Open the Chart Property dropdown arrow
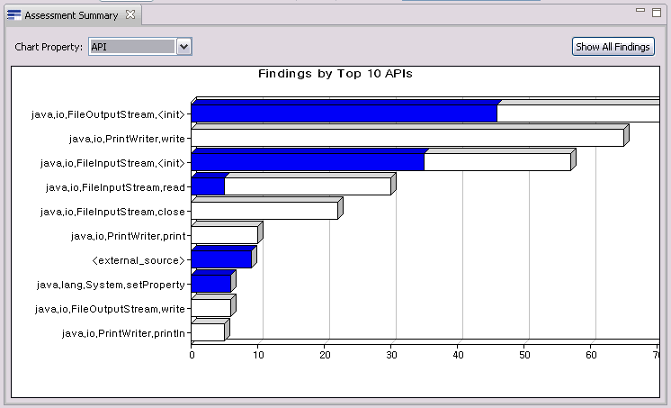 click(184, 47)
